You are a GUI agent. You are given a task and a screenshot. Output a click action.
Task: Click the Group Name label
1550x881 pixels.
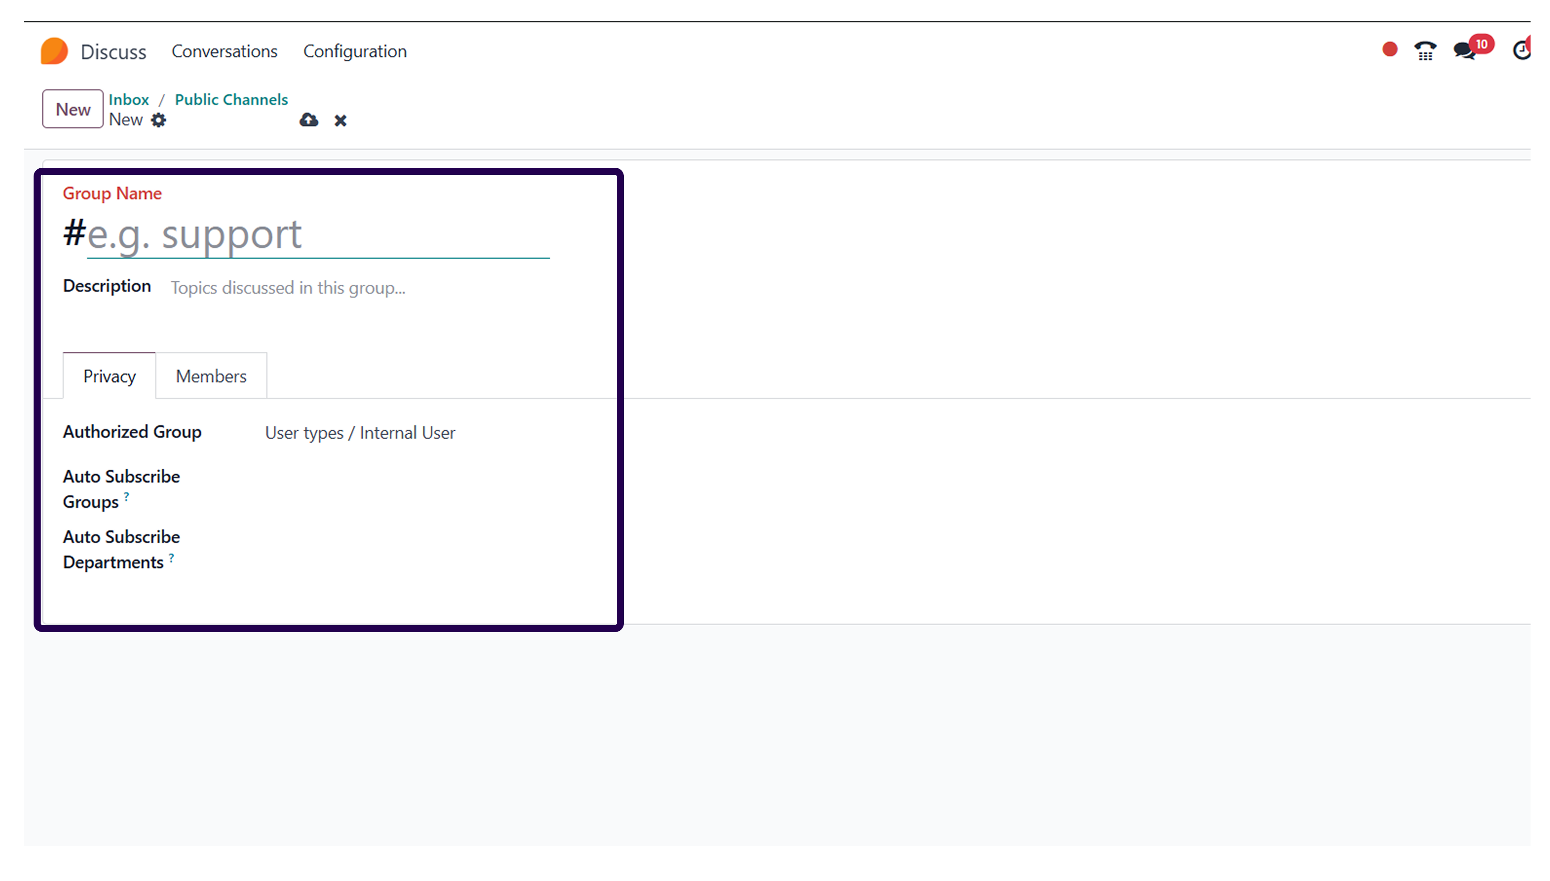click(x=112, y=194)
